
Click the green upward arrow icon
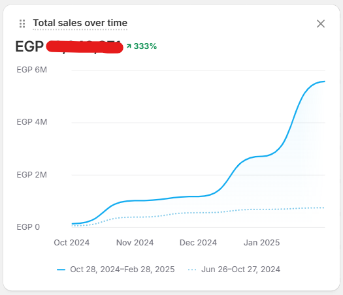pos(129,46)
